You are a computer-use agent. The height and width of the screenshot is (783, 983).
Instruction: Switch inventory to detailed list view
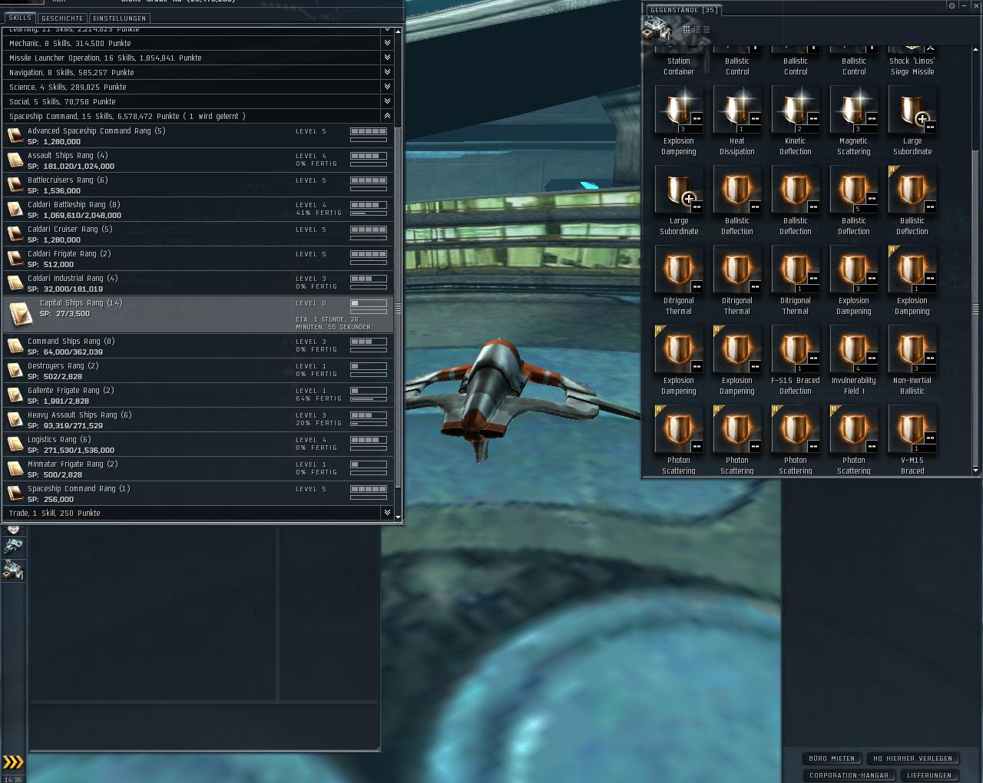[697, 29]
